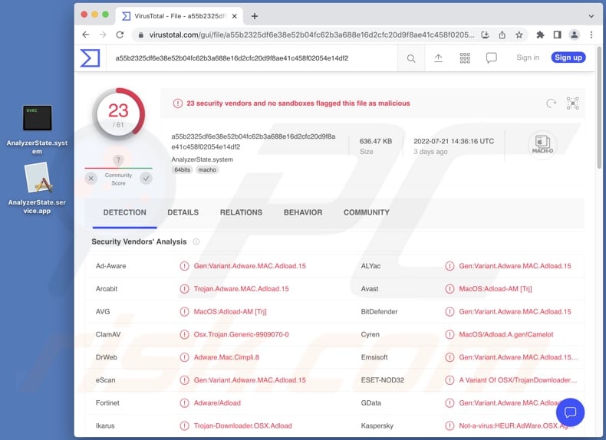Reload the current page
The image size is (606, 440).
pyautogui.click(x=120, y=34)
